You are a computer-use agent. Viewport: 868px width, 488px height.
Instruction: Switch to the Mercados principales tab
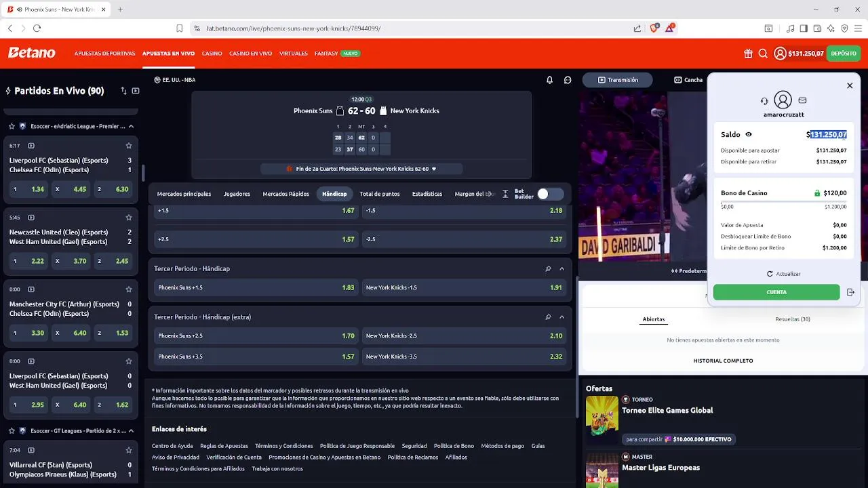click(184, 194)
